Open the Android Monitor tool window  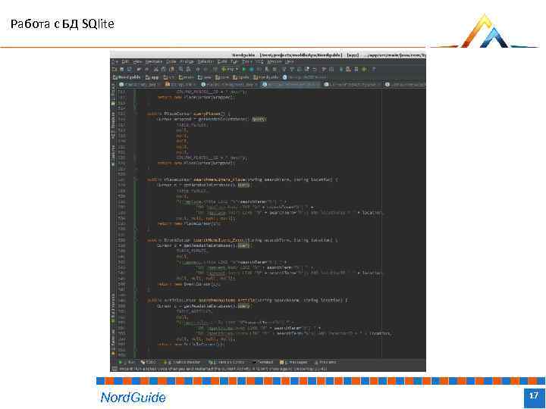click(x=182, y=362)
